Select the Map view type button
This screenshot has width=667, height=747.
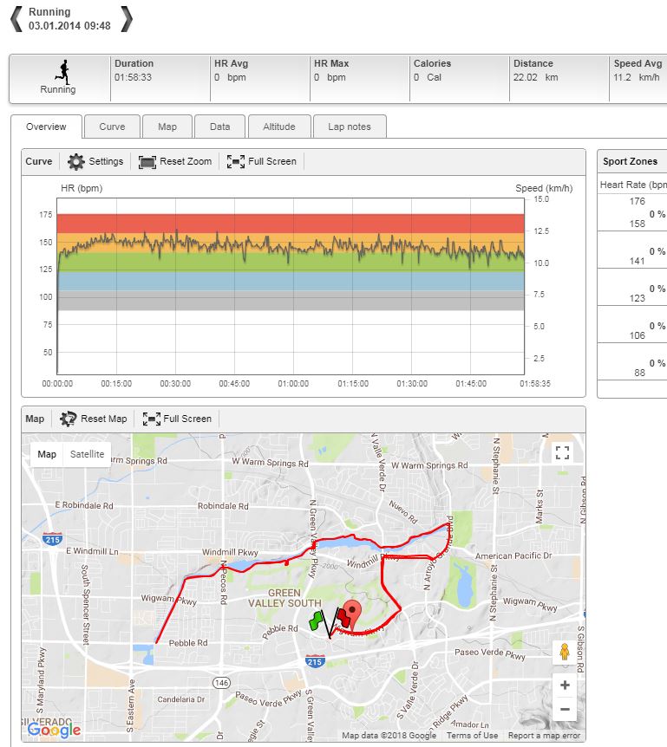pyautogui.click(x=47, y=455)
